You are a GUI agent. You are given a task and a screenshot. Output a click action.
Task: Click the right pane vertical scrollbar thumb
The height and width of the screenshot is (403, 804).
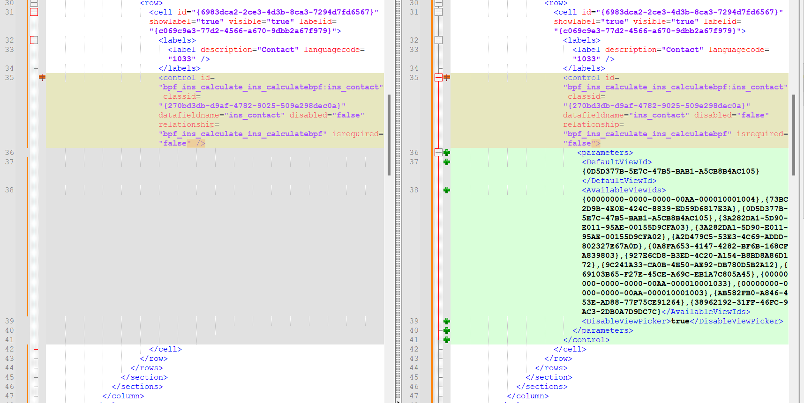tap(794, 135)
